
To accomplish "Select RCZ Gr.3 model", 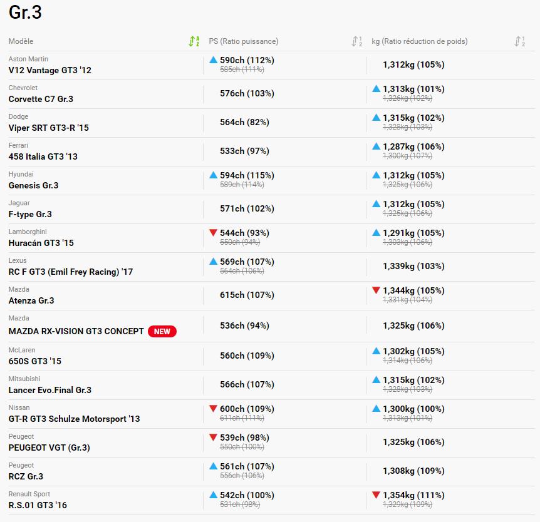I will [x=26, y=476].
